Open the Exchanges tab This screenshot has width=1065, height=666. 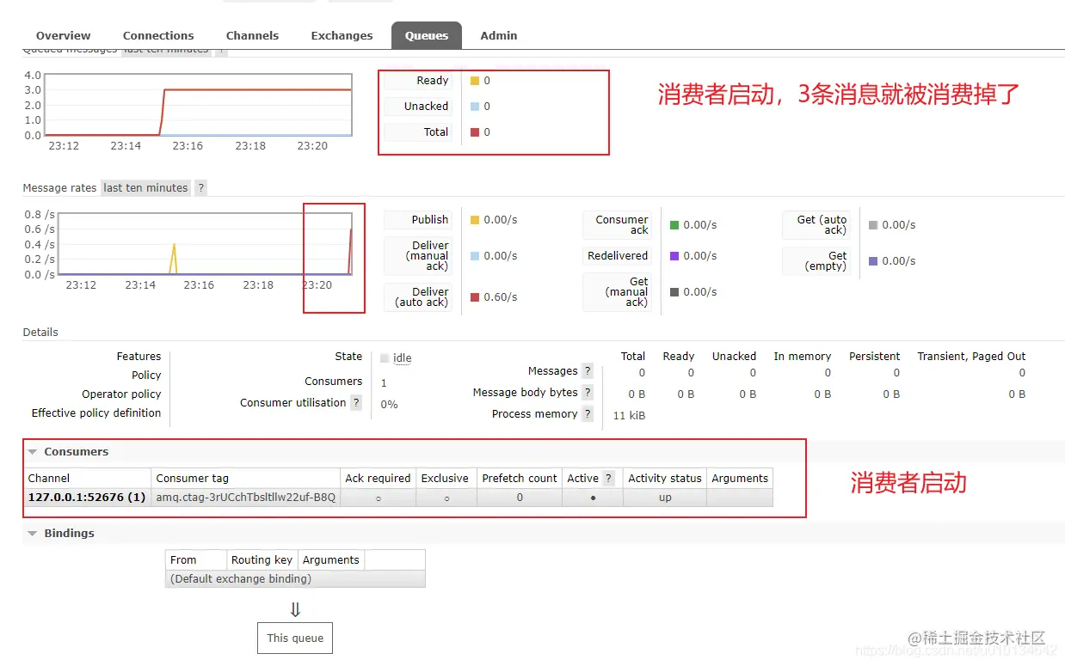point(342,35)
